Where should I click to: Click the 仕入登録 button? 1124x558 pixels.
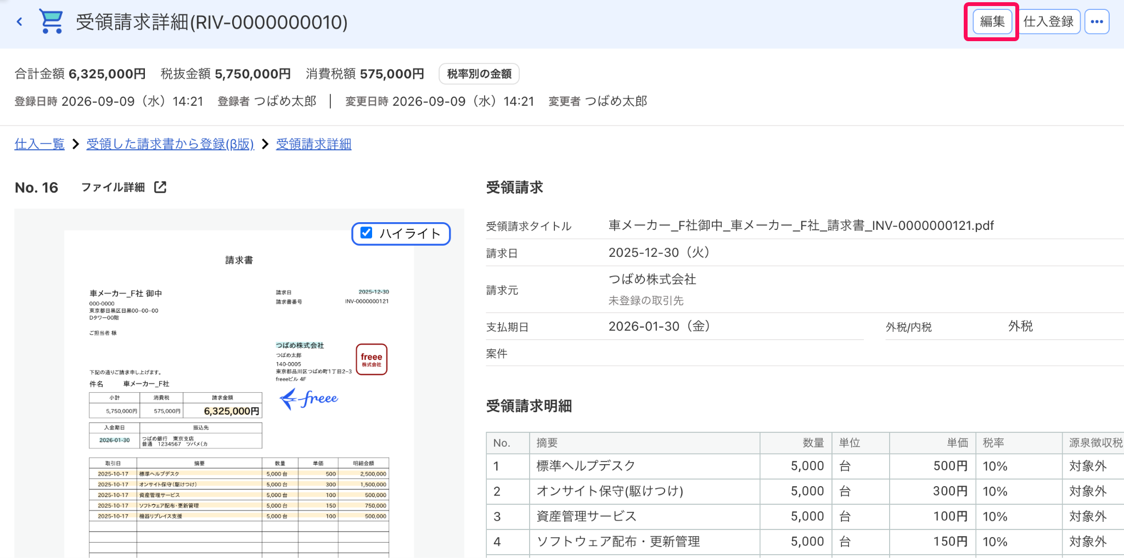pos(1048,22)
